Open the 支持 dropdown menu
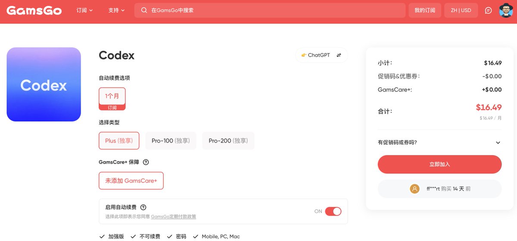The image size is (517, 241). (116, 10)
